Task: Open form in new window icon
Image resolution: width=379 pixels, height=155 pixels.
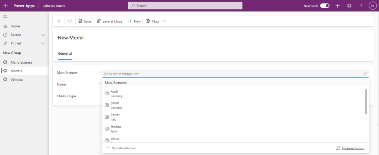Action: pyautogui.click(x=70, y=21)
